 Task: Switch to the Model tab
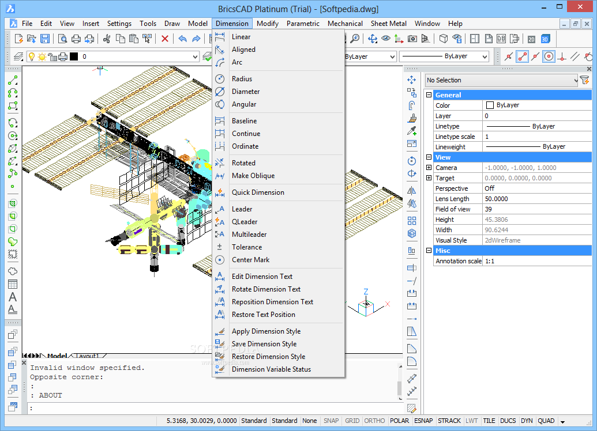pos(57,356)
